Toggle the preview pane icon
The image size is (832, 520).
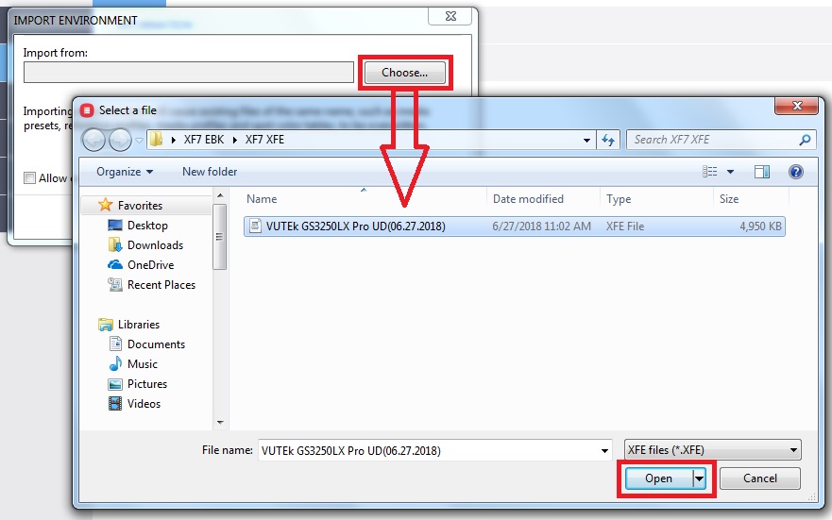pyautogui.click(x=762, y=172)
